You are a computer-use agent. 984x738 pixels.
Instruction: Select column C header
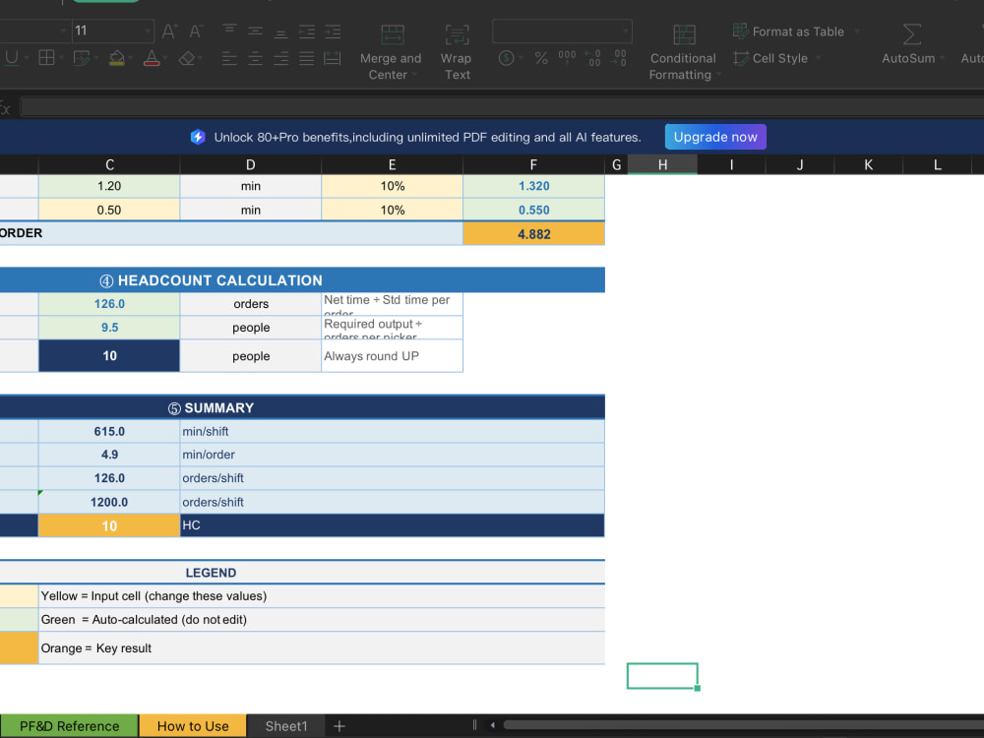click(x=109, y=164)
